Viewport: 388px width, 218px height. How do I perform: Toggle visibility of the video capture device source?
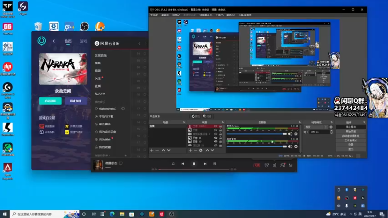click(216, 134)
